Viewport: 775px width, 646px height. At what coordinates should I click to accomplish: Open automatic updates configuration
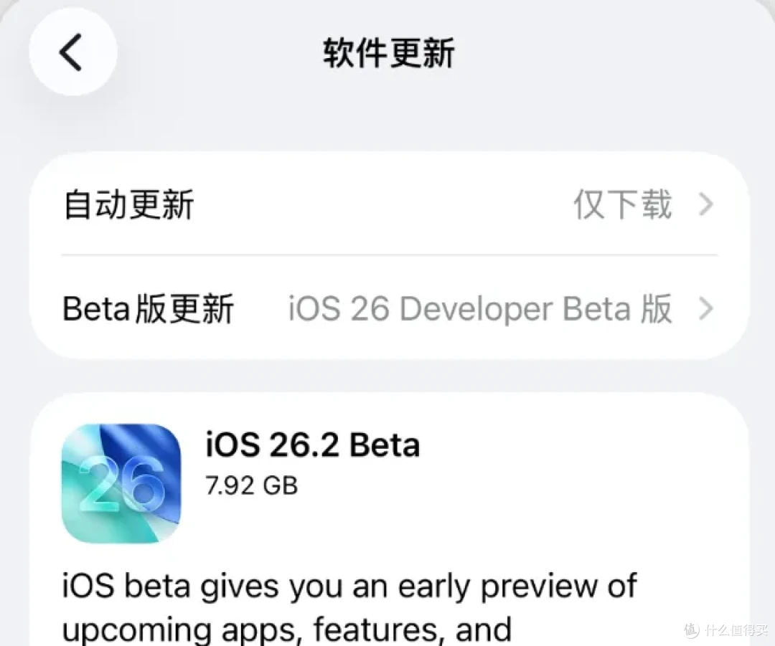pos(387,205)
